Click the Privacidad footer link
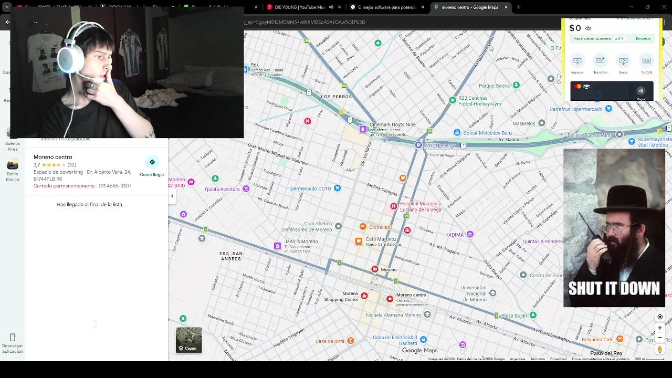Viewport: 672px width, 378px height. (558, 359)
